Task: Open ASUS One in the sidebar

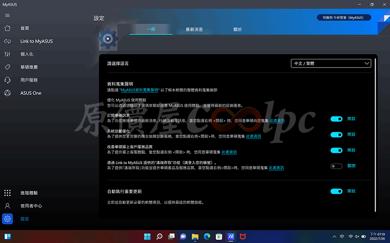Action: pos(7,93)
